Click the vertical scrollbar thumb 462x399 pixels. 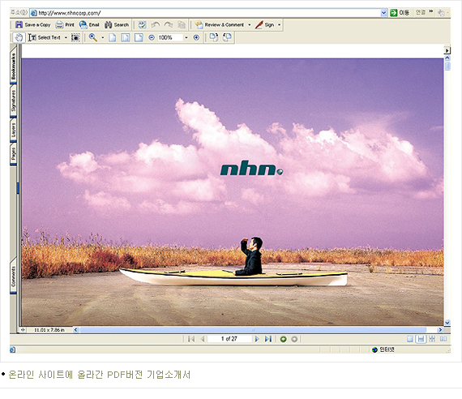447,66
